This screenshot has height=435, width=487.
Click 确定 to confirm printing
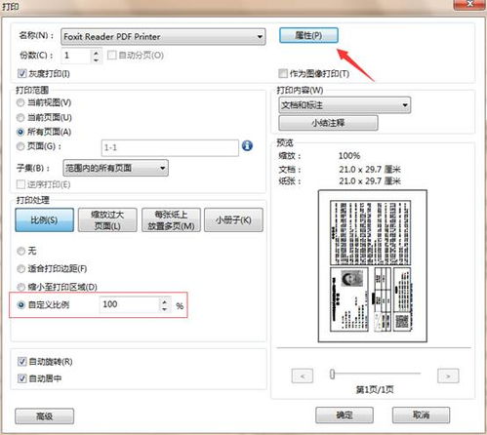345,415
